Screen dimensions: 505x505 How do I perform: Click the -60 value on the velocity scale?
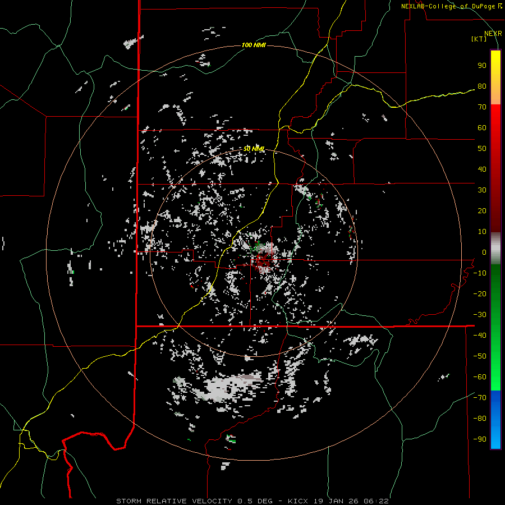480,377
